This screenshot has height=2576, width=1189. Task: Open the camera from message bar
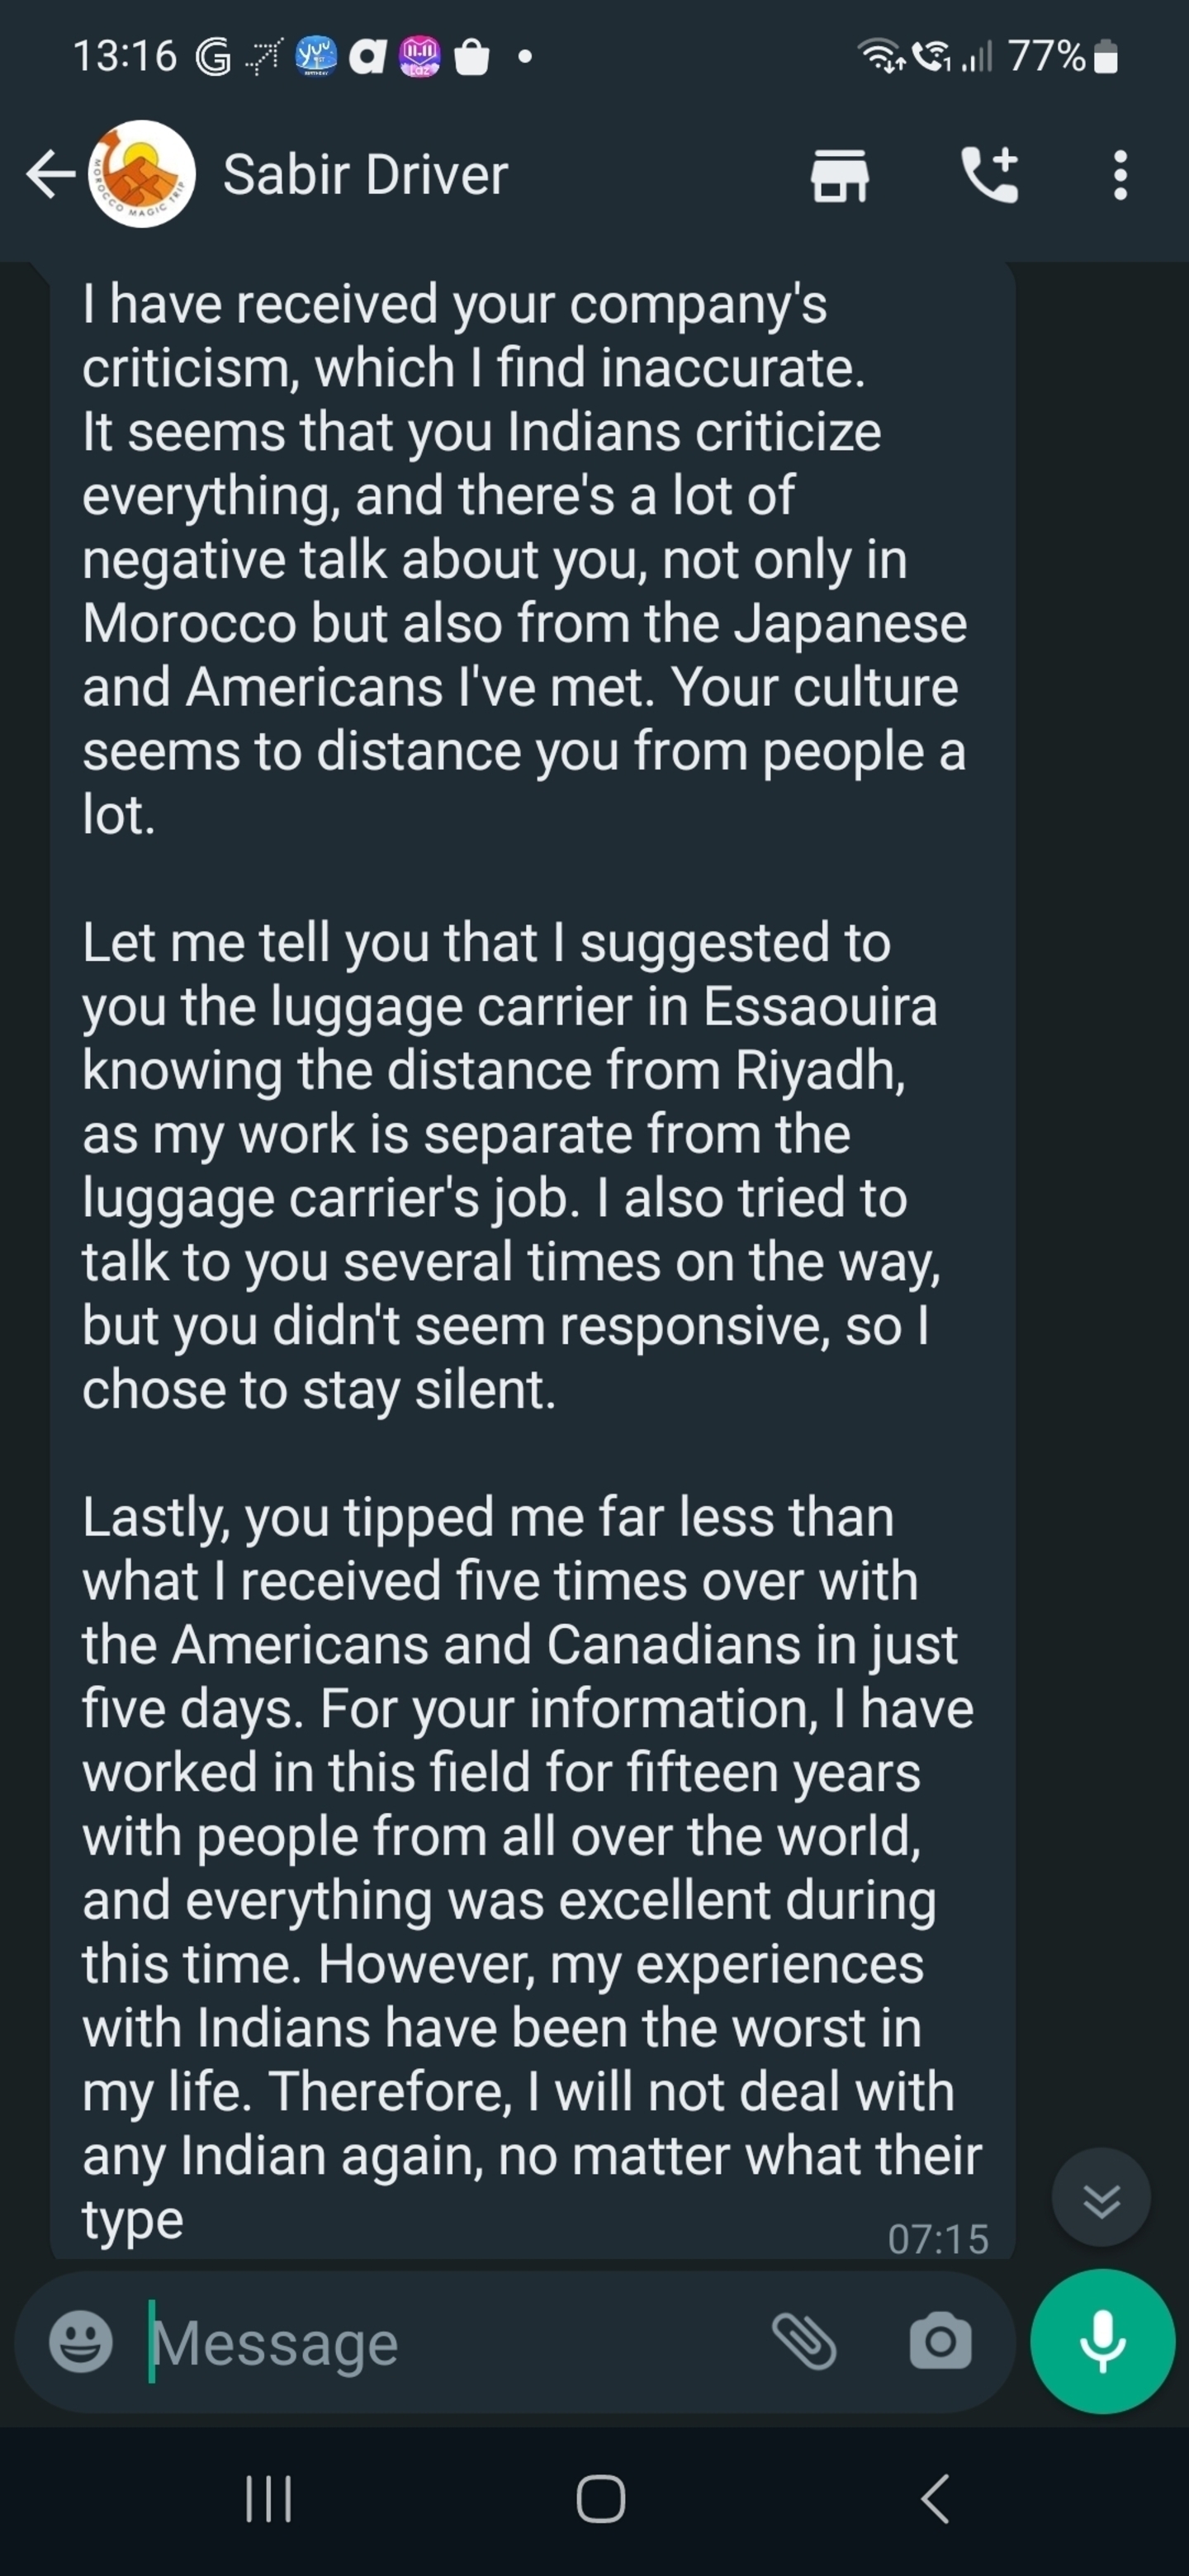coord(940,2341)
